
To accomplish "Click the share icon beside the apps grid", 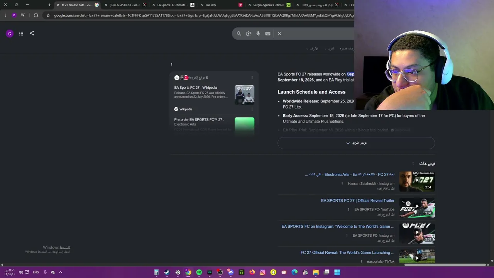I will pos(32,33).
